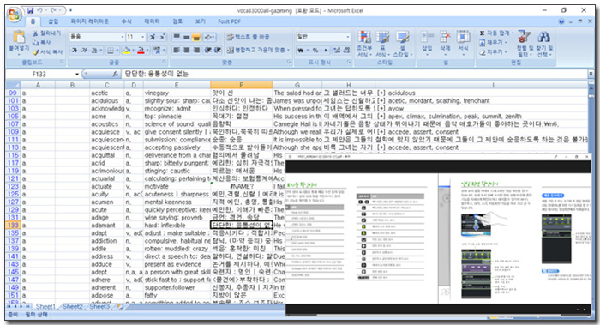Click the Paste clipboard icon
This screenshot has width=600, height=325.
[18, 38]
